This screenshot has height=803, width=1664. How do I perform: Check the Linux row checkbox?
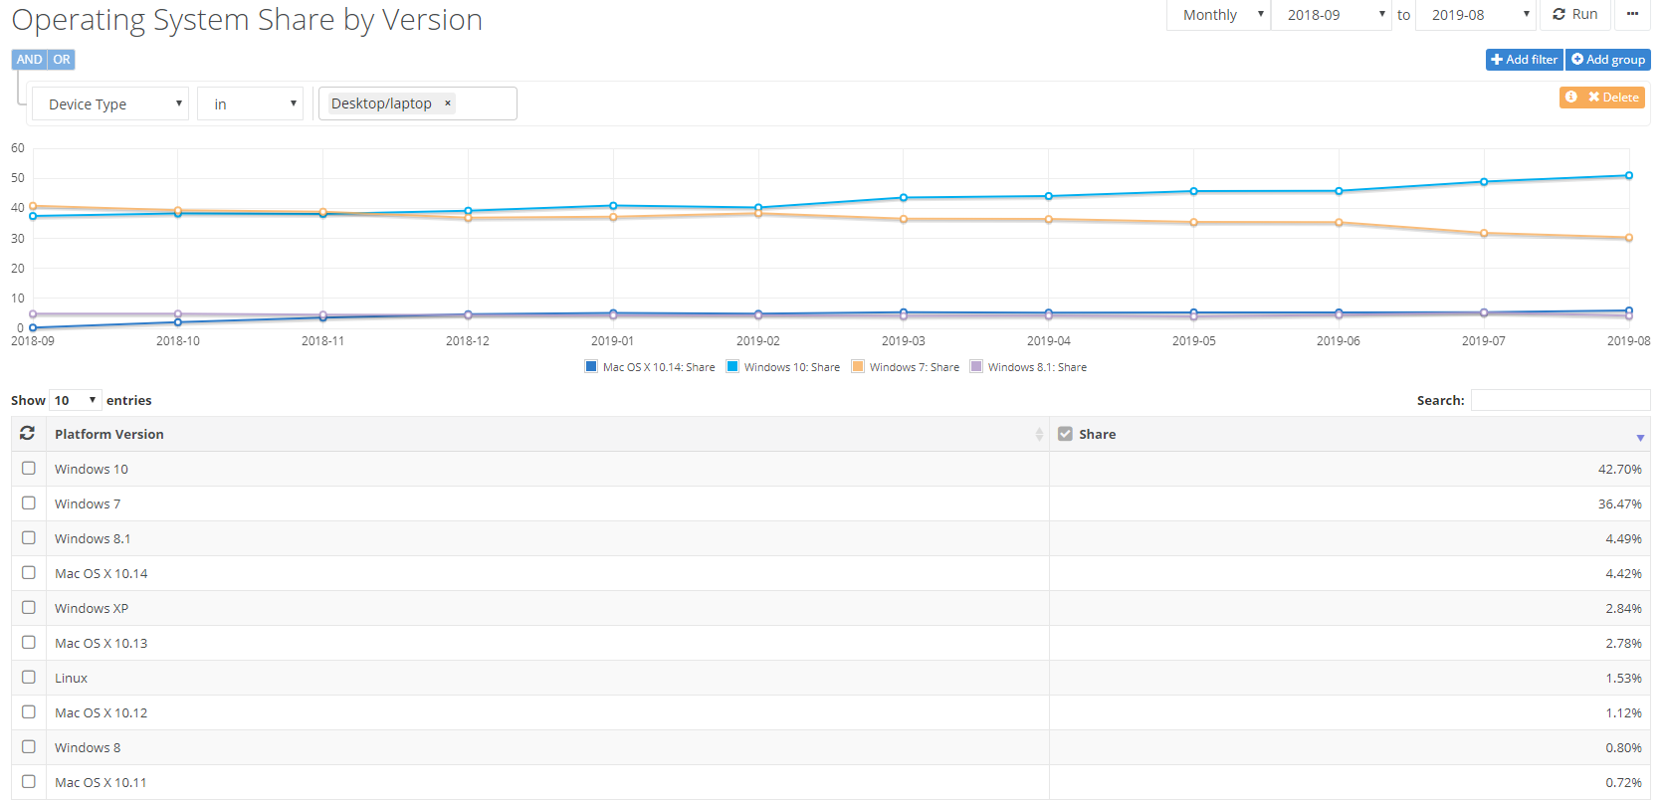pyautogui.click(x=29, y=678)
